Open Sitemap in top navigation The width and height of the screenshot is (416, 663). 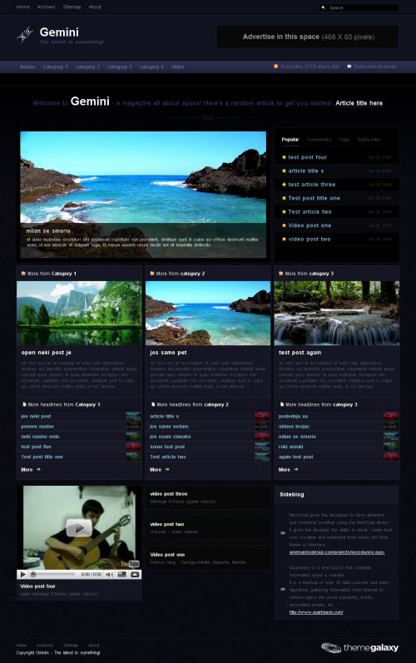tap(72, 7)
